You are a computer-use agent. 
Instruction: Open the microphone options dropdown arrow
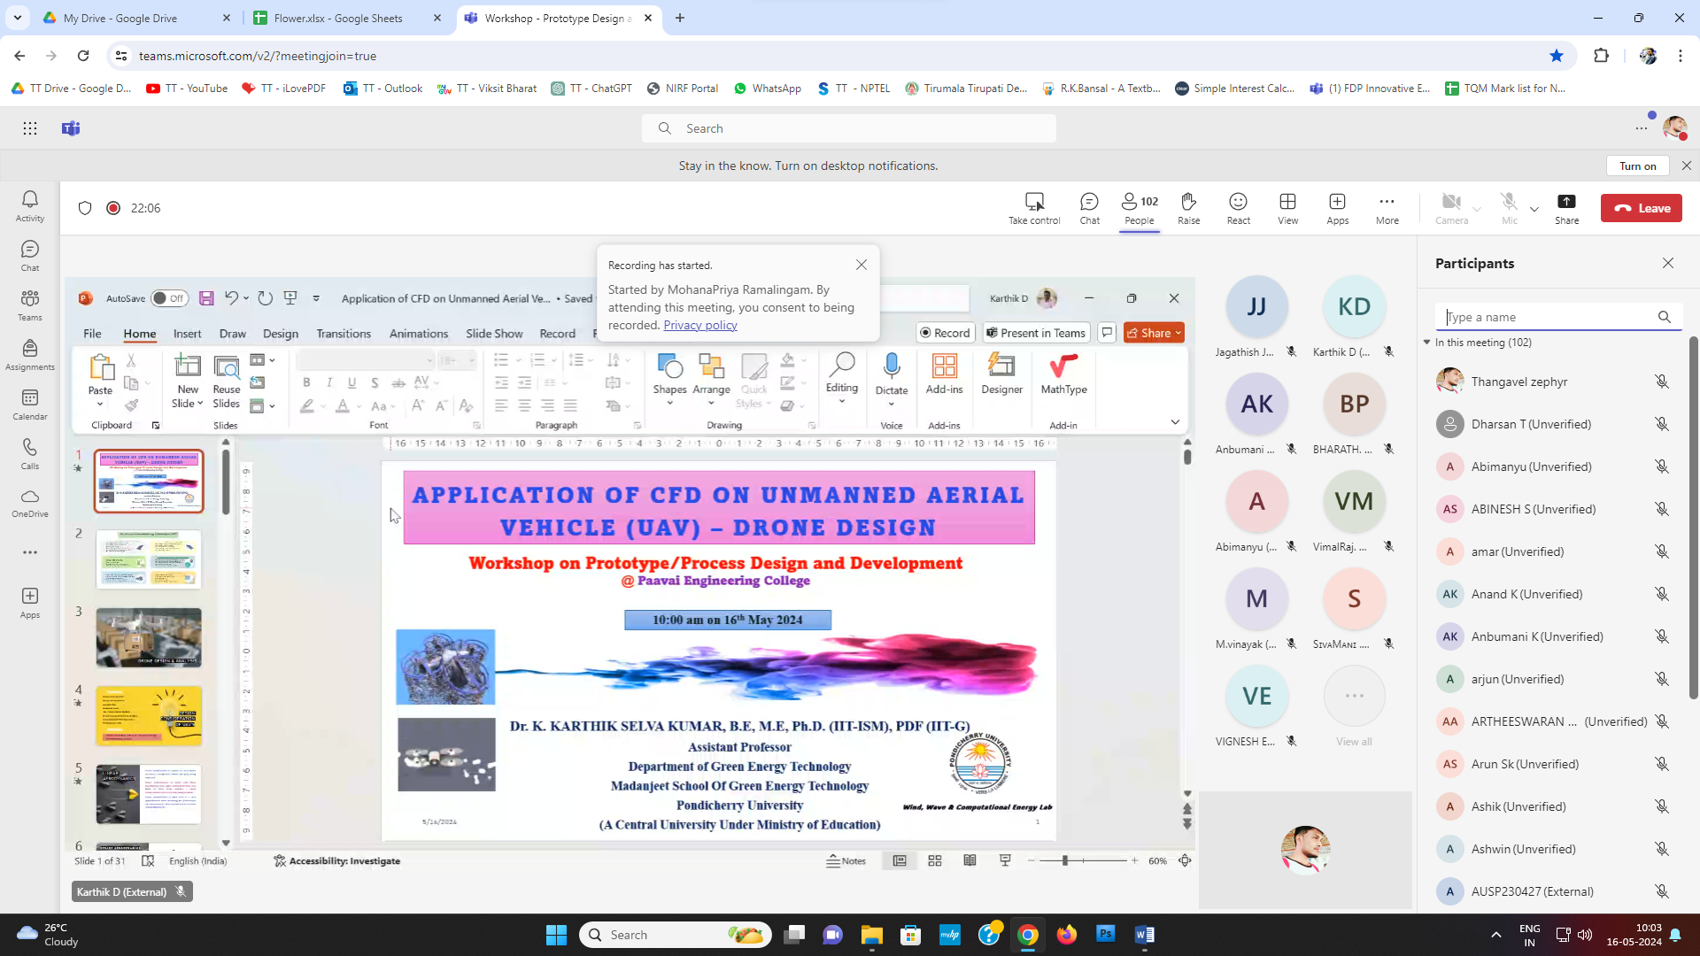point(1534,210)
